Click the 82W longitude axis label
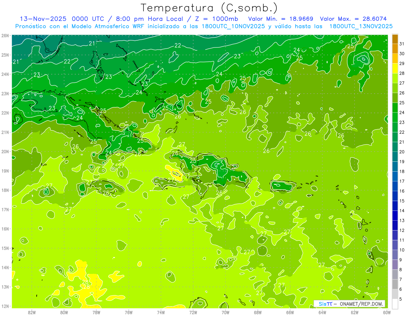The height and width of the screenshot is (317, 411). (32, 312)
